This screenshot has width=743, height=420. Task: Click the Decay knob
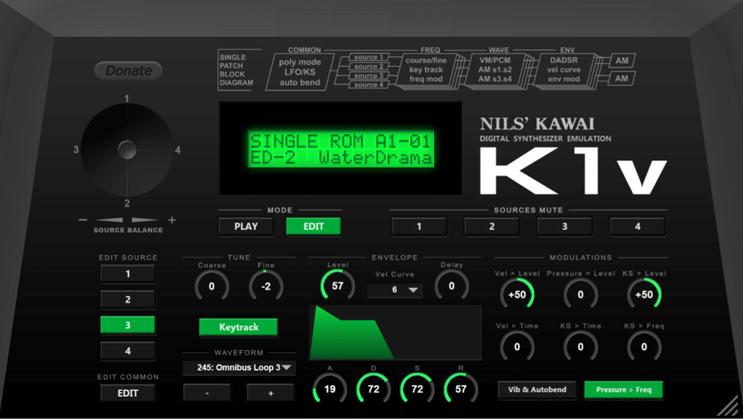pyautogui.click(x=374, y=390)
